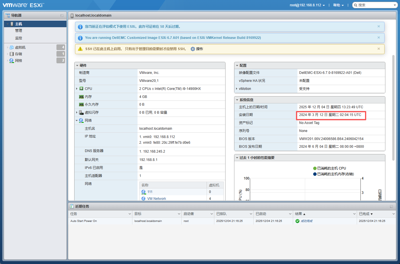
Task: Open the VM Network link
Action: [x=157, y=199]
